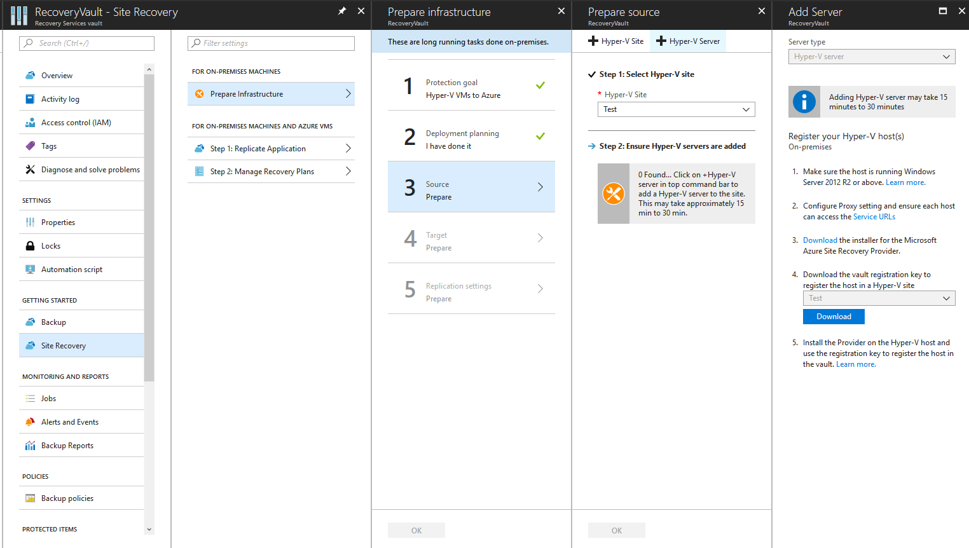Click the sidebar scrollbar up arrow
The image size is (969, 548).
[x=149, y=69]
